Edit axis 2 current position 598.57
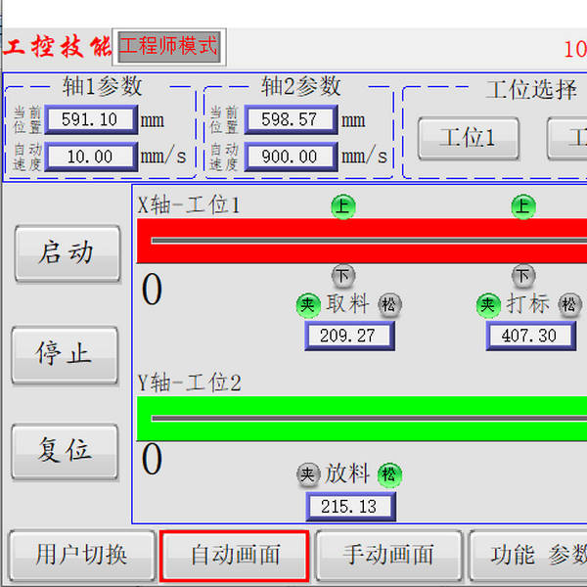 [291, 119]
